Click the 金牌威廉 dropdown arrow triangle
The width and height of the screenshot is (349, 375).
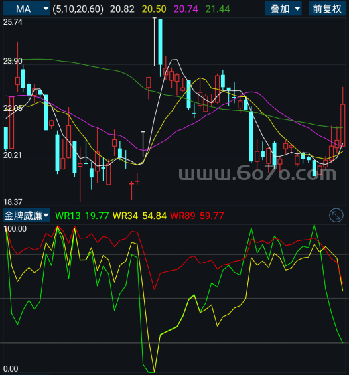46,216
